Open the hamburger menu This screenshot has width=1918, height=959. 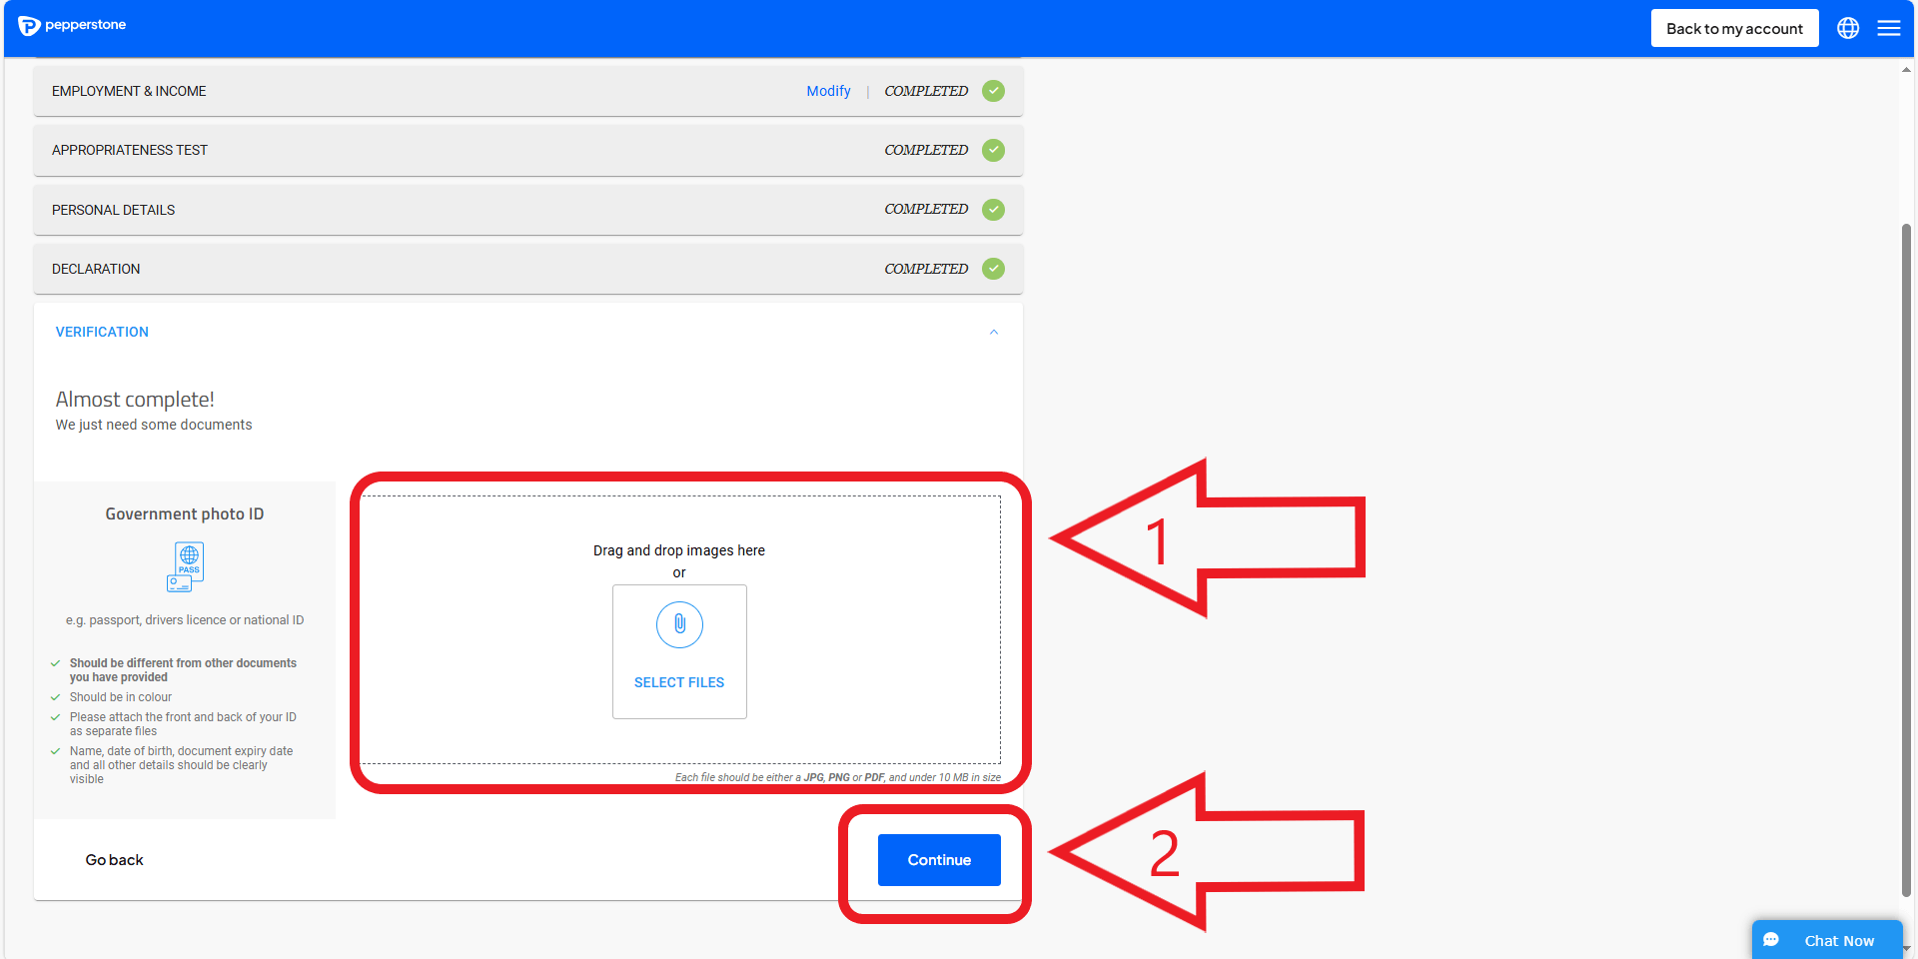pos(1888,28)
